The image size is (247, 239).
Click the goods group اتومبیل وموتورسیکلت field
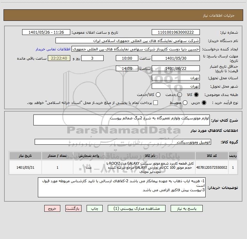[123, 142]
